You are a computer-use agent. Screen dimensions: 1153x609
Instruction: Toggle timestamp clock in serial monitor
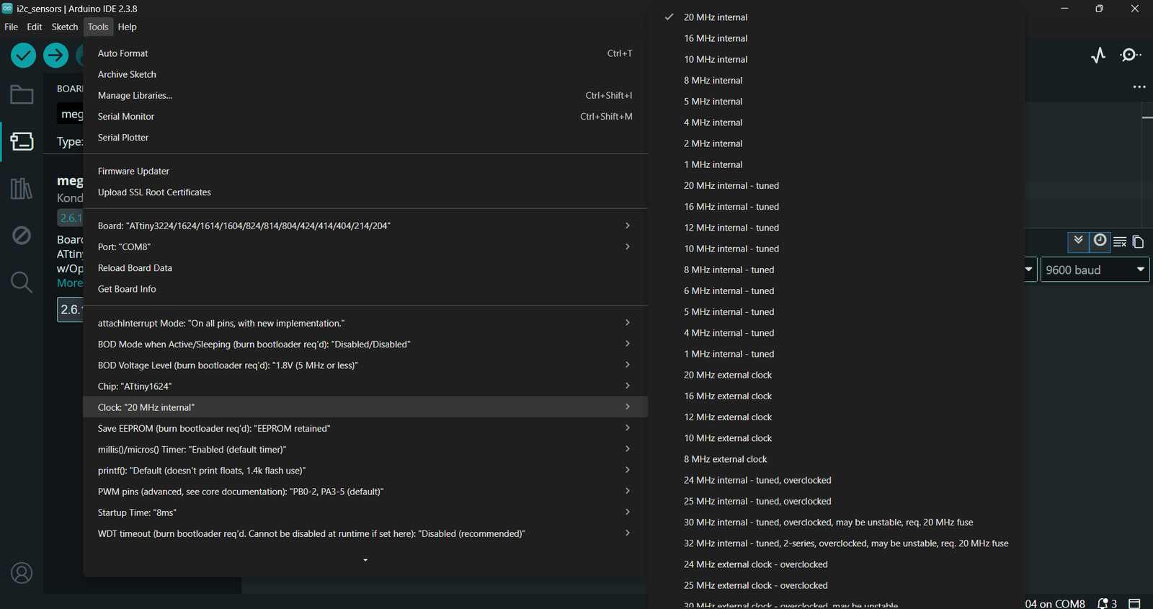tap(1100, 241)
